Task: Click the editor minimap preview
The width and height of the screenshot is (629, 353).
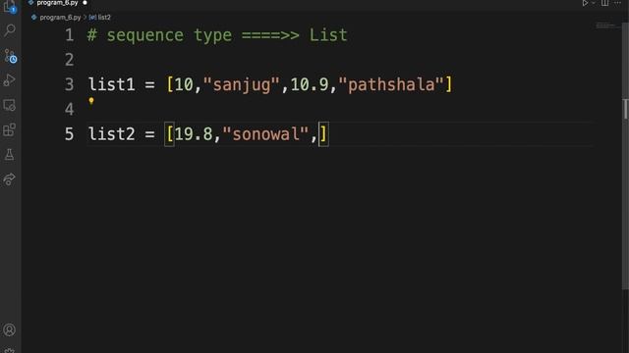Action: coord(606,25)
